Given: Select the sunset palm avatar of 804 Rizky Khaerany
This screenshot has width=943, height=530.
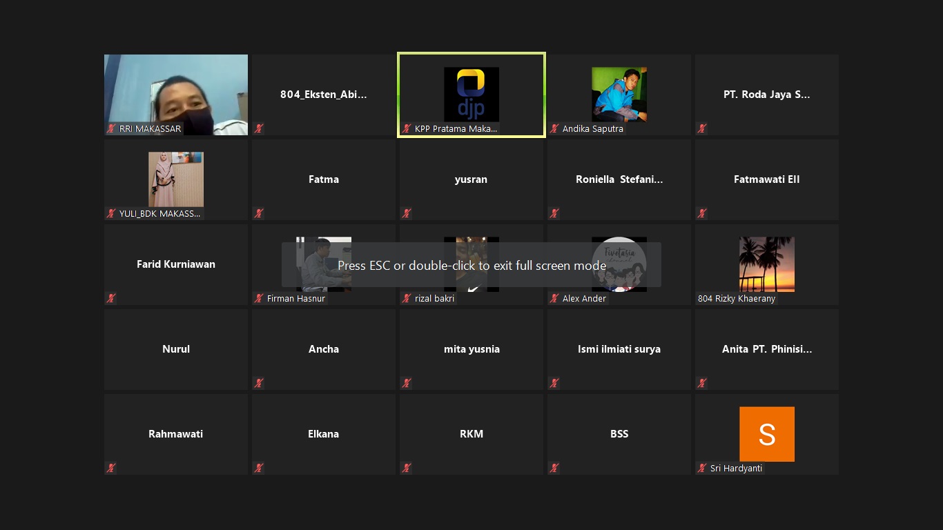Looking at the screenshot, I should 766,264.
